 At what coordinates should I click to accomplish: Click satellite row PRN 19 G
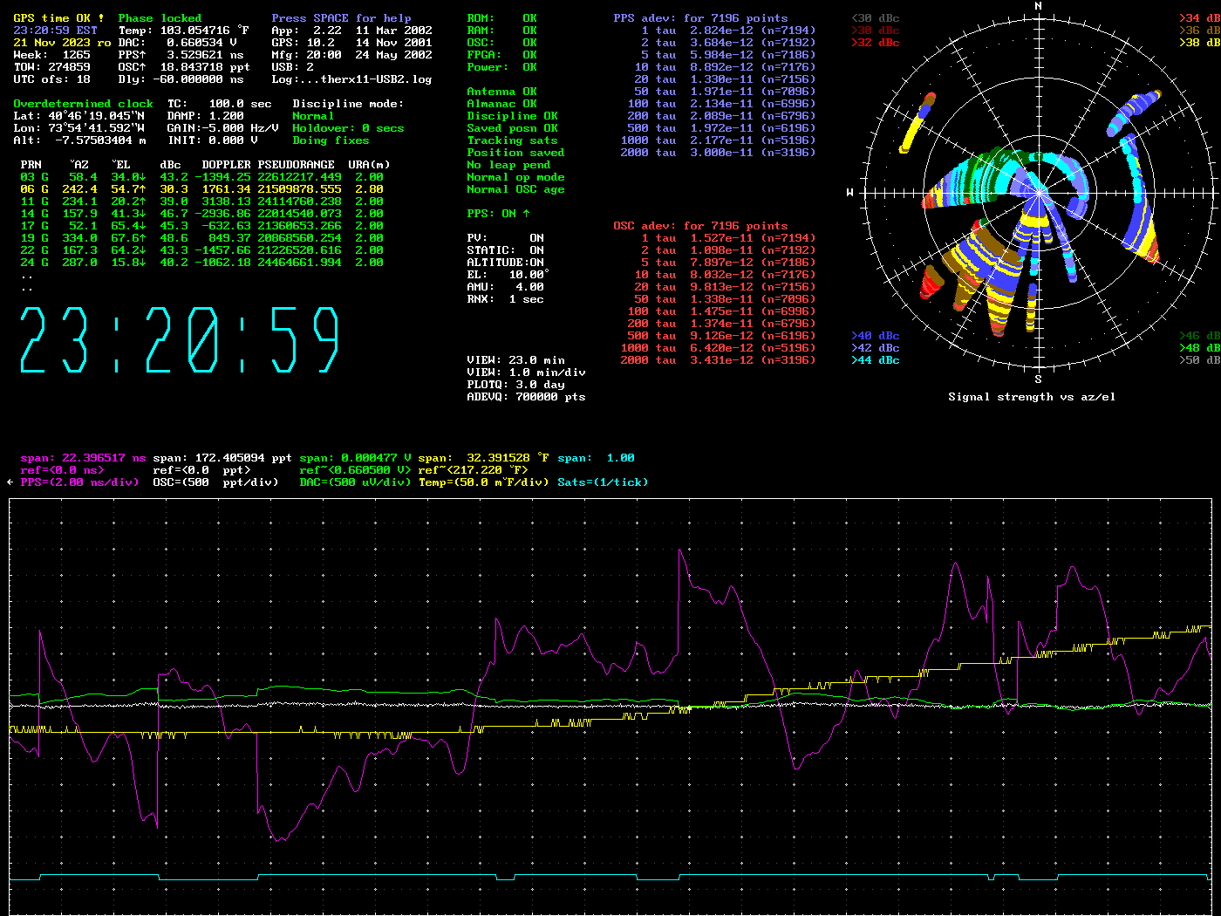tap(201, 238)
